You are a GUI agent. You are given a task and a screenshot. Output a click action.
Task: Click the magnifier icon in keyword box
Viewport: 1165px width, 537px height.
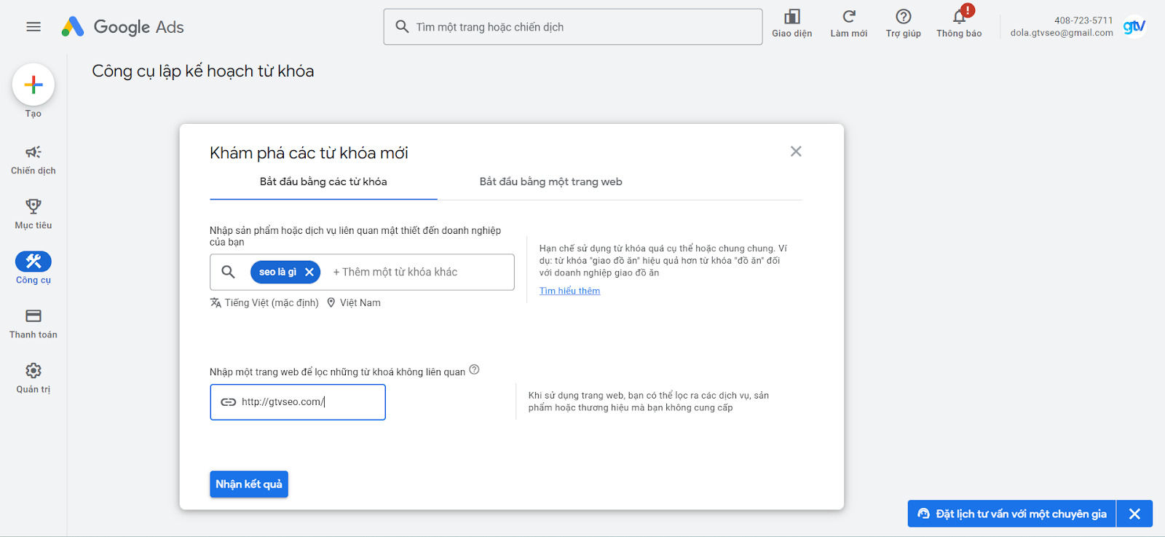[x=228, y=272]
